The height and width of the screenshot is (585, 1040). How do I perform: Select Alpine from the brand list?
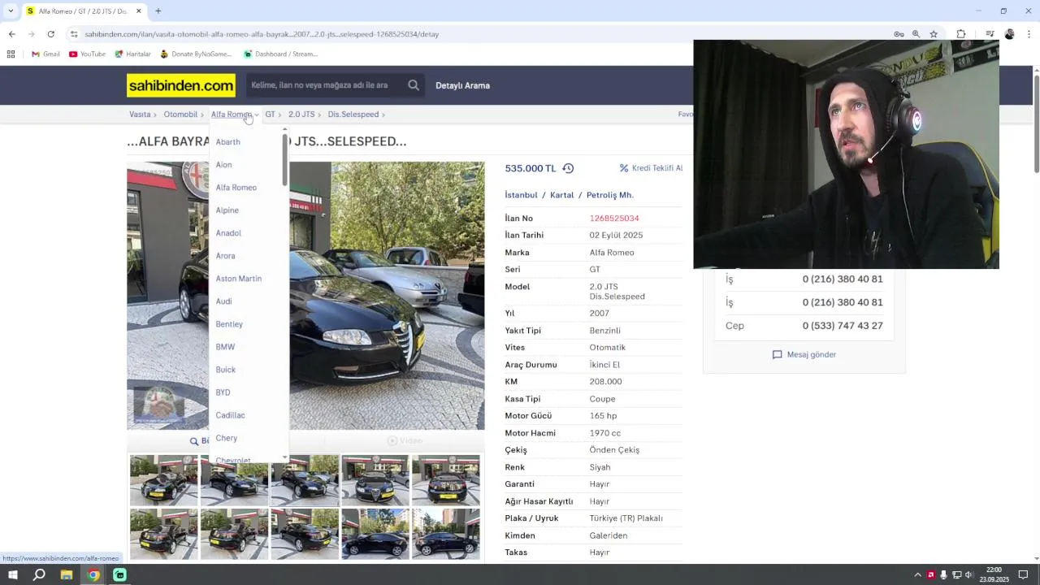(x=227, y=210)
